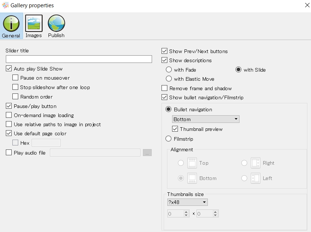The height and width of the screenshot is (232, 311).
Task: Open the General tab icon
Action: coord(11,24)
